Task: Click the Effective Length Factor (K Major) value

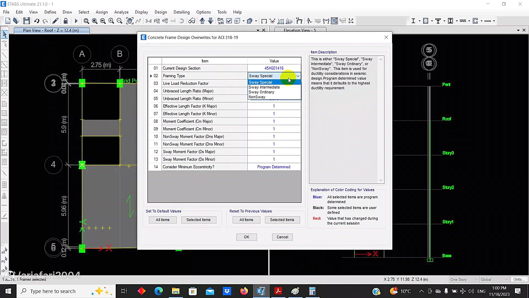Action: pyautogui.click(x=274, y=106)
